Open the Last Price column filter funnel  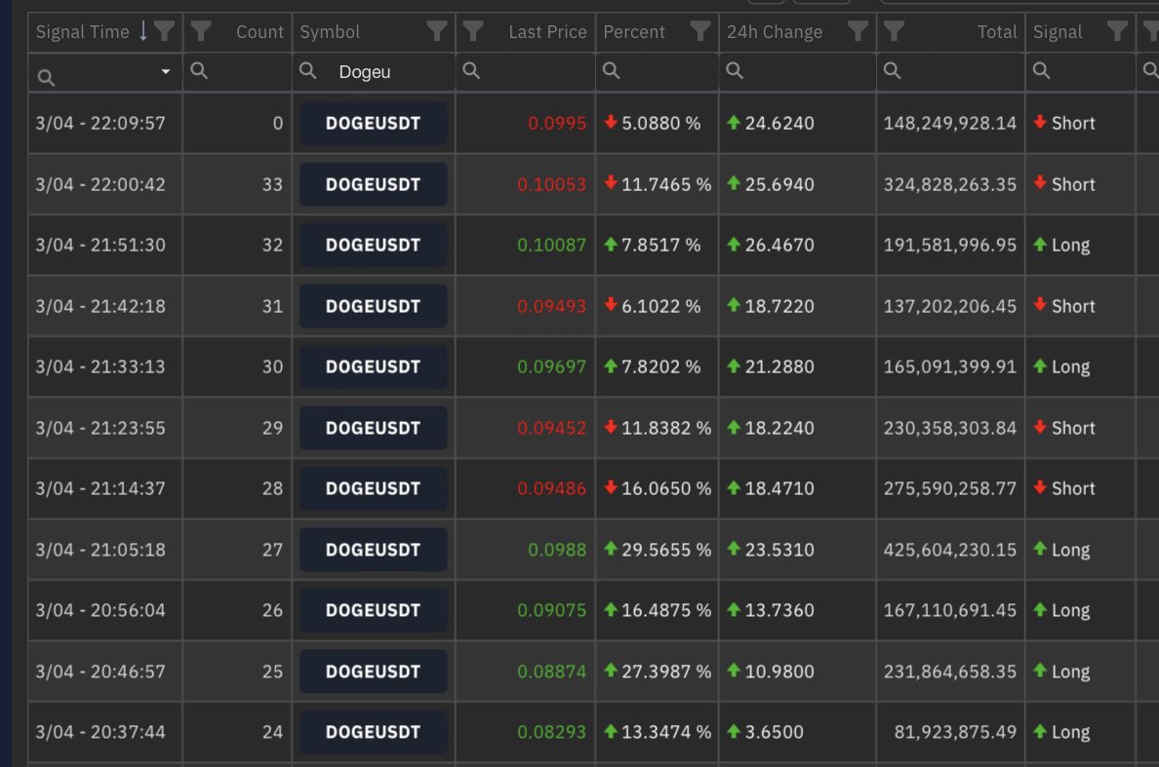tap(474, 31)
